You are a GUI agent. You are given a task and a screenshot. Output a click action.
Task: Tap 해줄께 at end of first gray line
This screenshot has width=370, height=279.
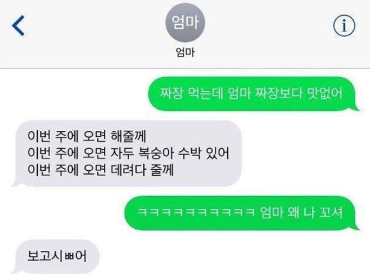click(x=129, y=136)
